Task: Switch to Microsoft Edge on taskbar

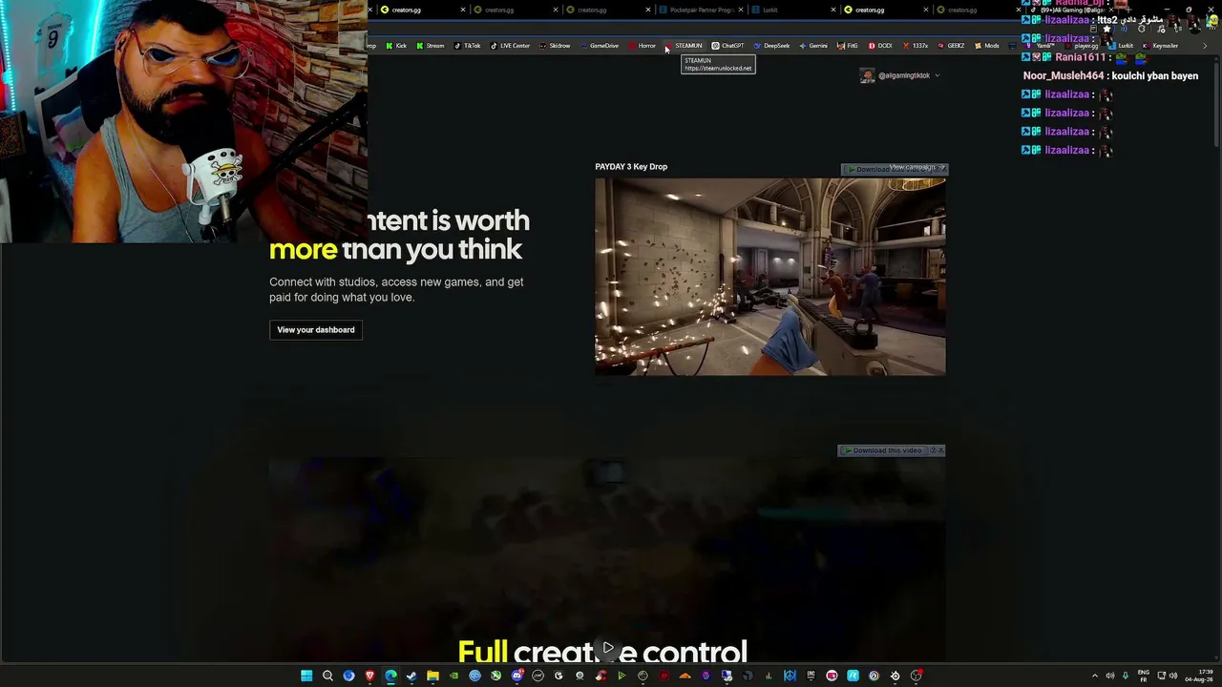Action: pyautogui.click(x=390, y=676)
